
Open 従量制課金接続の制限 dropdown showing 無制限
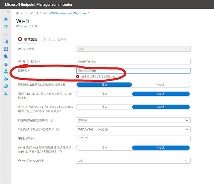133,120
